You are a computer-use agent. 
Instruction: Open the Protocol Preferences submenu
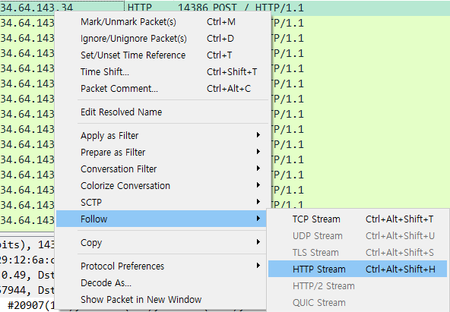[162, 266]
